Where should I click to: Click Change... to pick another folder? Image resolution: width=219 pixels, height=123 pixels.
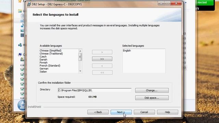152,90
